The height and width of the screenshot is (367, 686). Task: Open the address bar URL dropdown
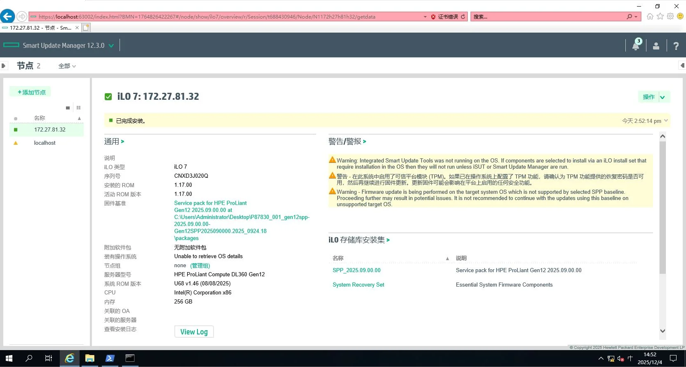click(425, 17)
